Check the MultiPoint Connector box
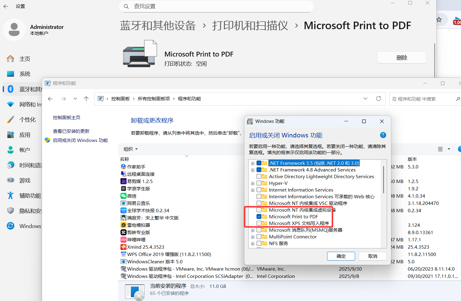 [259, 237]
